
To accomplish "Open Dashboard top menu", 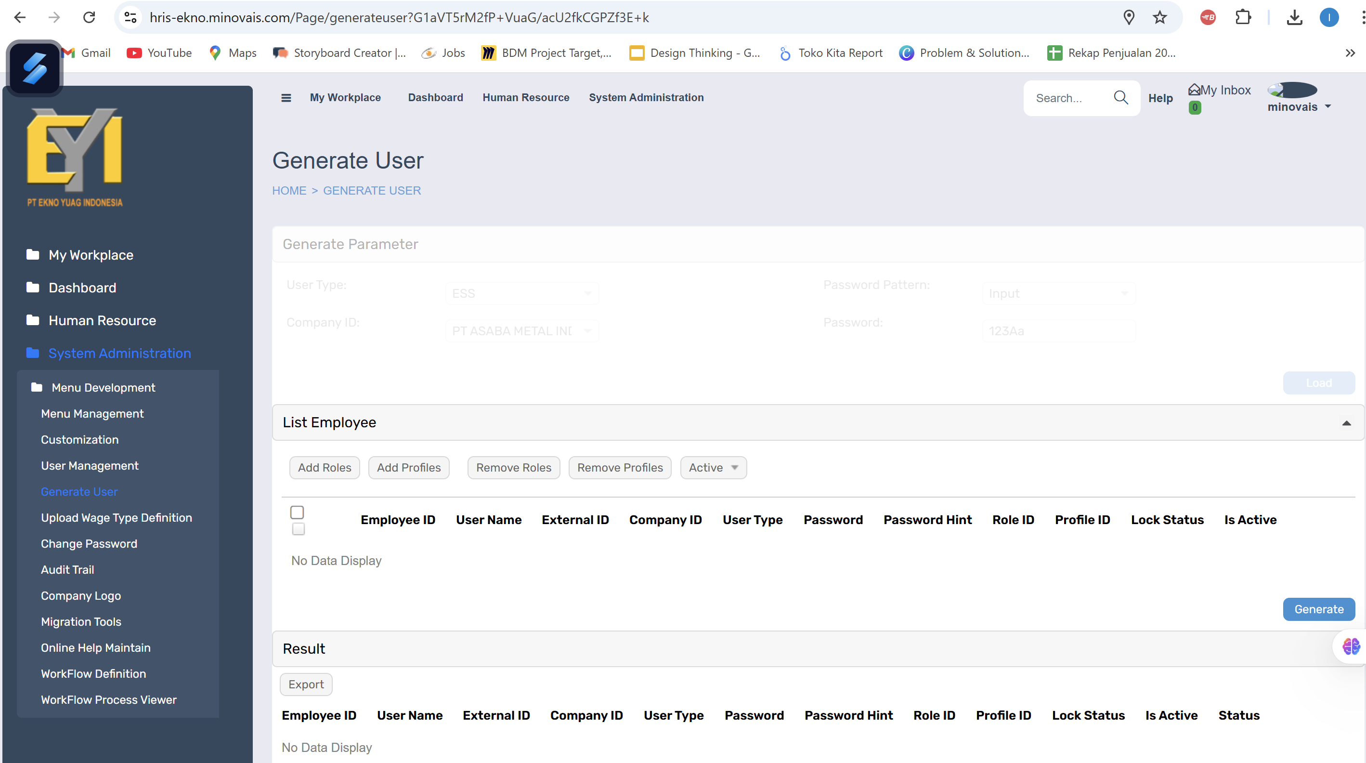I will [x=435, y=98].
